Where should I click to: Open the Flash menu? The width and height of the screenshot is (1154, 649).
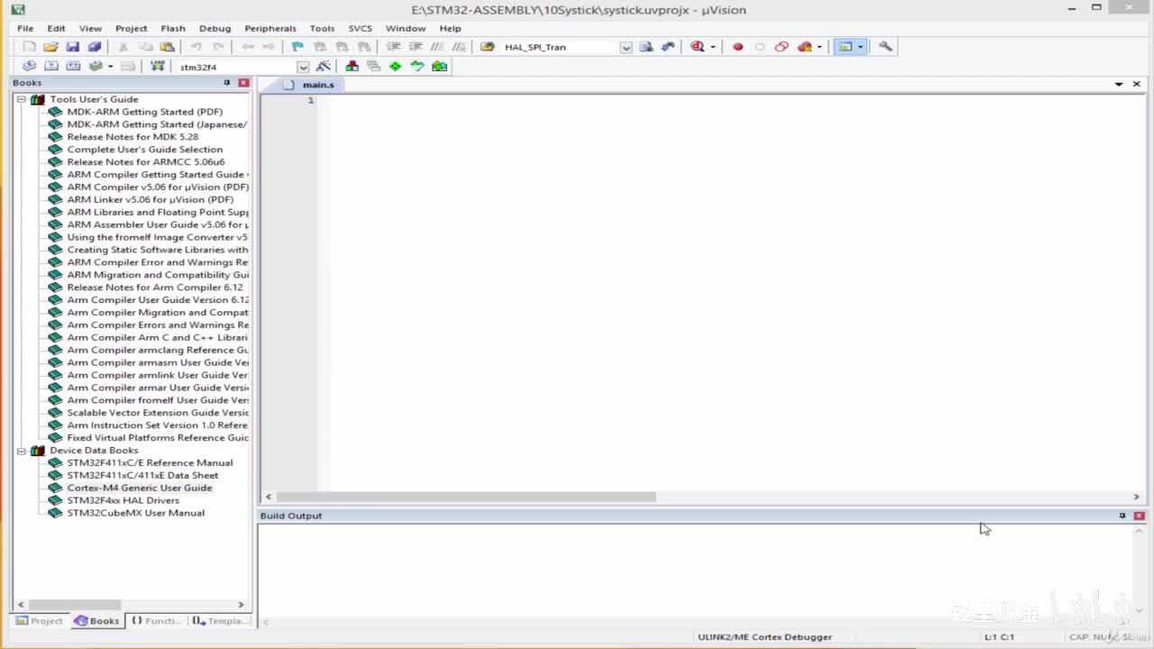[x=172, y=28]
